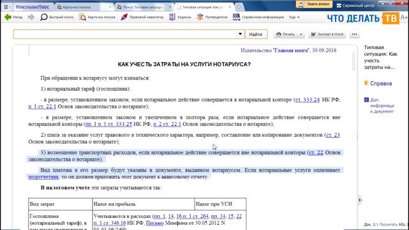Increase font size with А+
Screen dimensions: 409x230
[x=404, y=17]
